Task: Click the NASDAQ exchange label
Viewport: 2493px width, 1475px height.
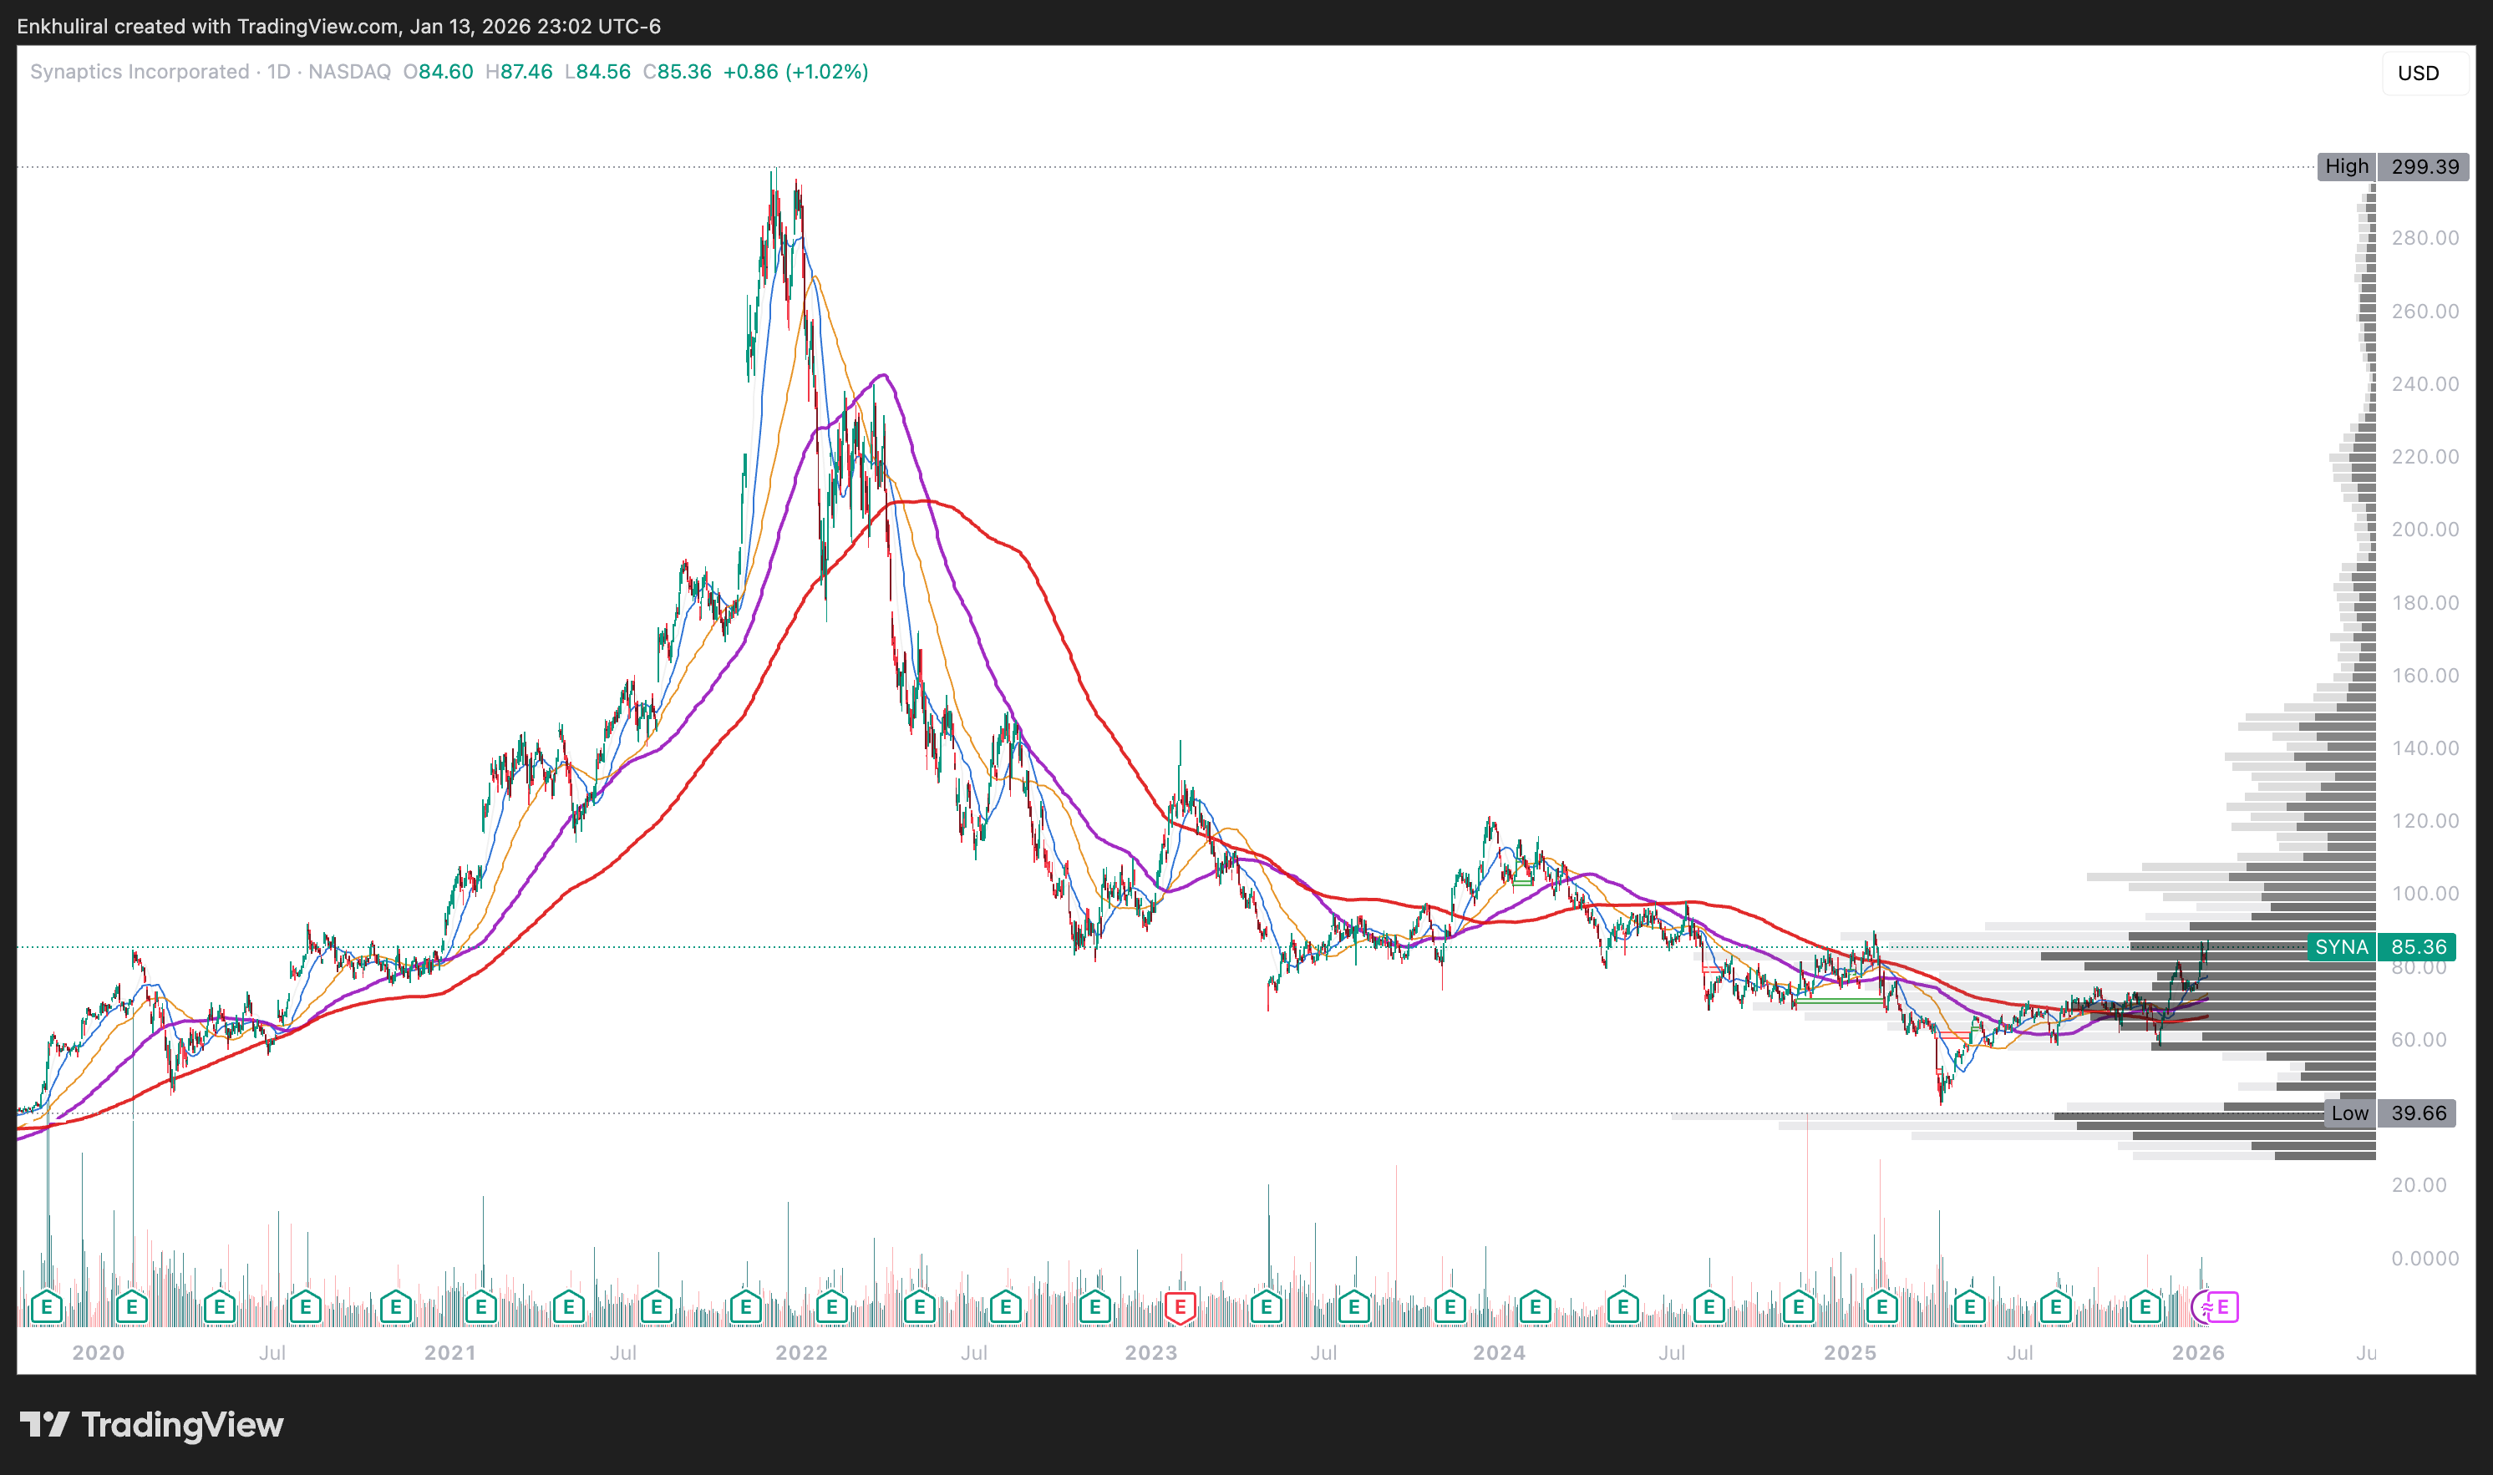Action: tap(349, 72)
